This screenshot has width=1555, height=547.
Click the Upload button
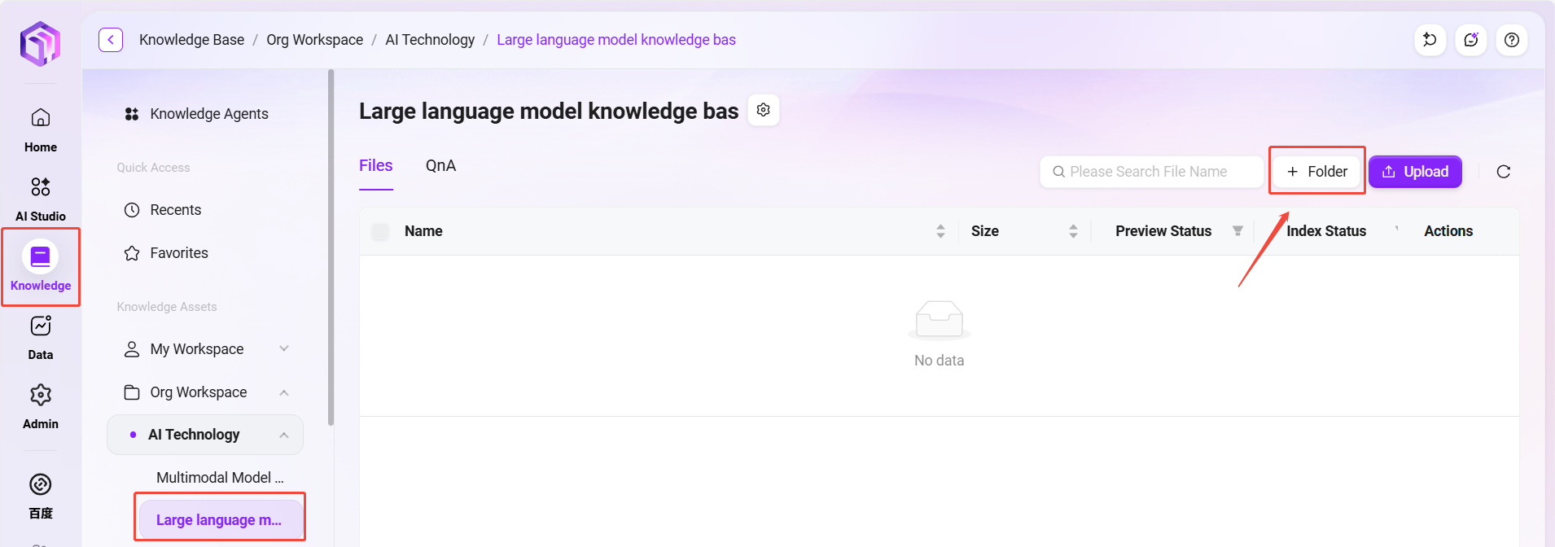point(1414,172)
